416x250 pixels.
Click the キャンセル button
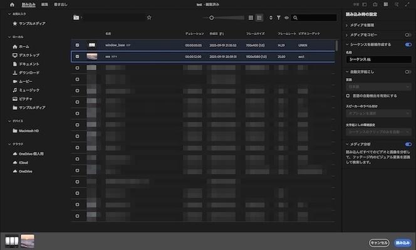pyautogui.click(x=379, y=242)
